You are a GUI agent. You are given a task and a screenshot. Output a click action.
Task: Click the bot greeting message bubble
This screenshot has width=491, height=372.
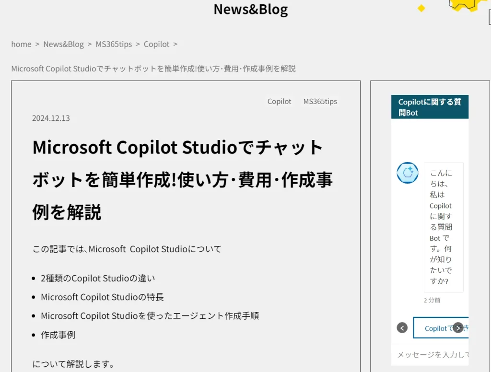443,227
